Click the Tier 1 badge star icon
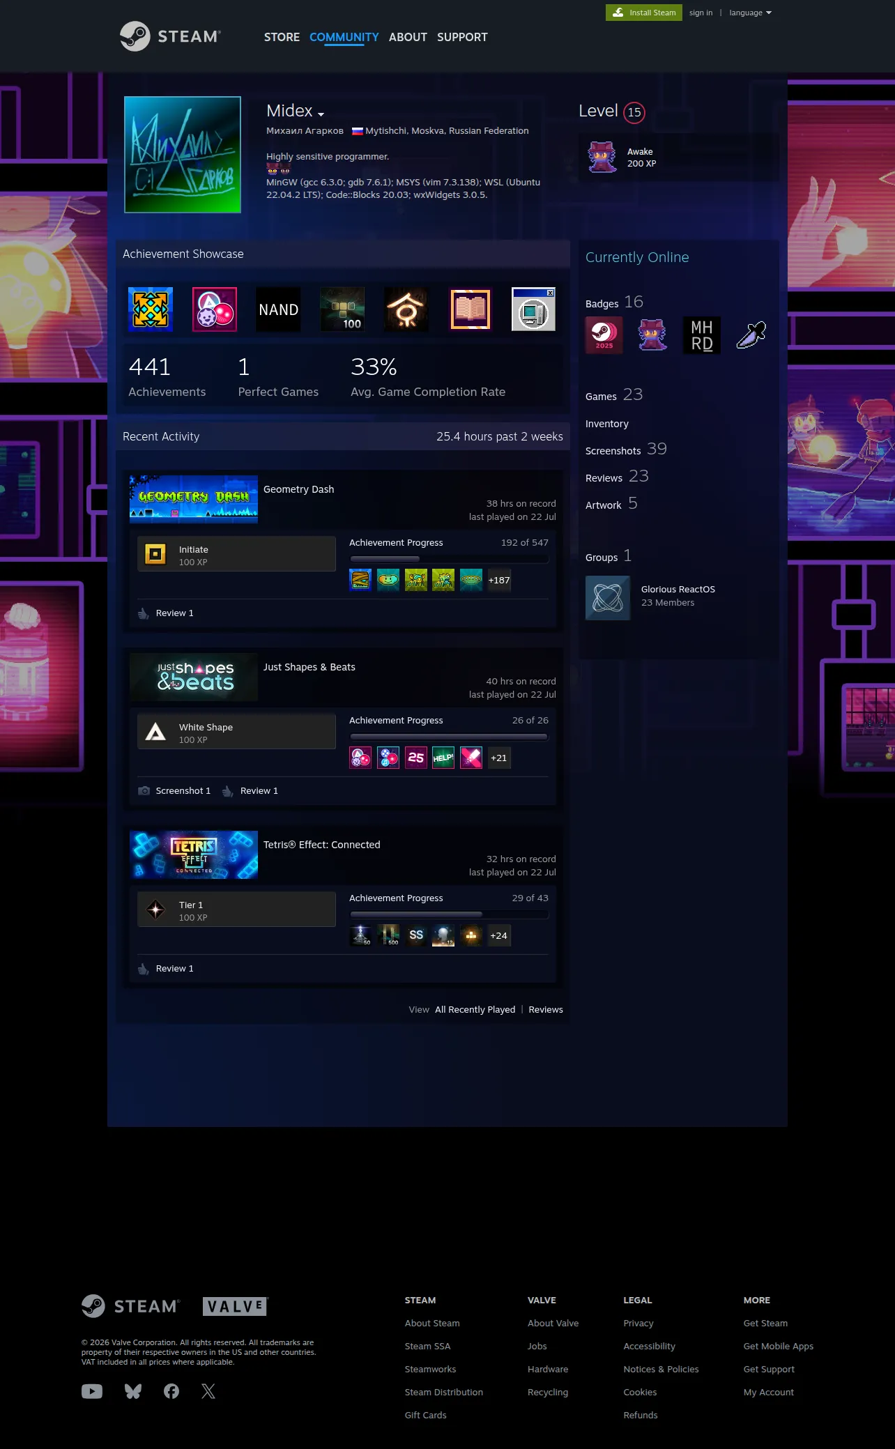 pos(155,910)
